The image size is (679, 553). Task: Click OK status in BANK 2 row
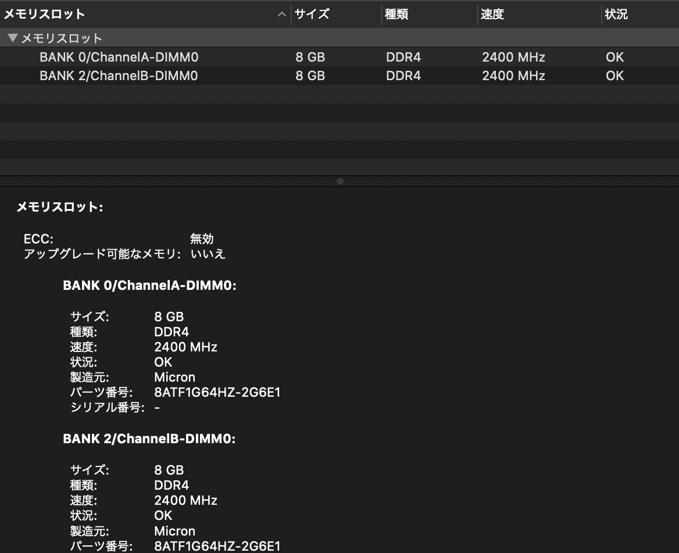click(x=614, y=76)
